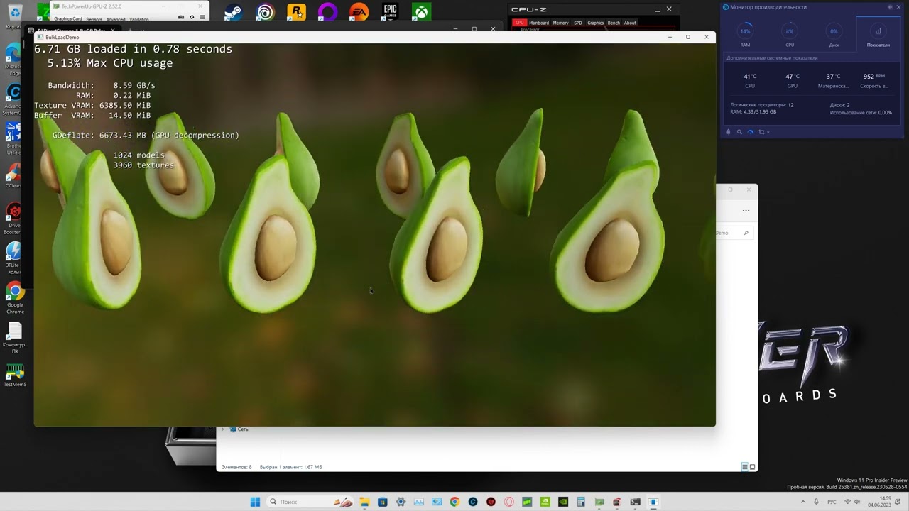Open the Advanced tab in GPU-Z

pos(116,19)
